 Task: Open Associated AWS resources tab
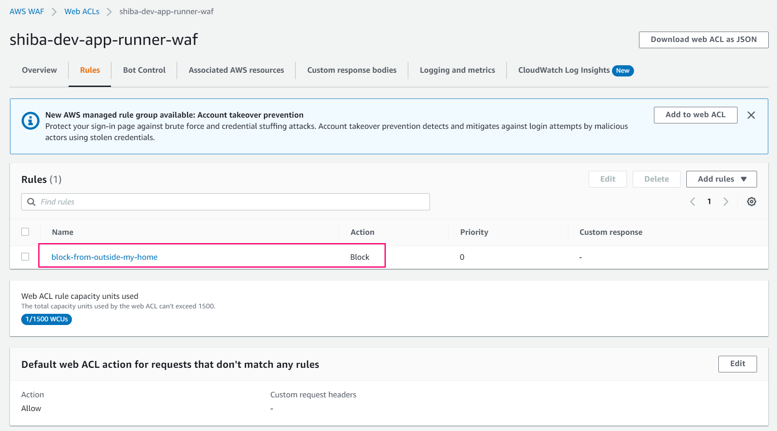pos(236,70)
